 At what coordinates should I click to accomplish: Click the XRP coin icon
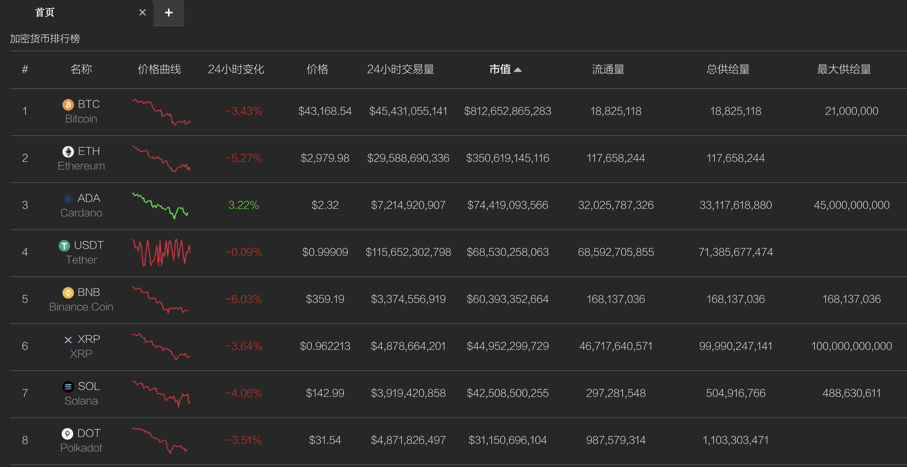click(x=68, y=339)
